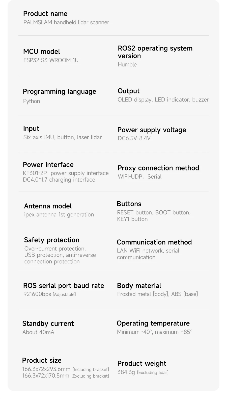Click the Product name heading

pos(45,14)
